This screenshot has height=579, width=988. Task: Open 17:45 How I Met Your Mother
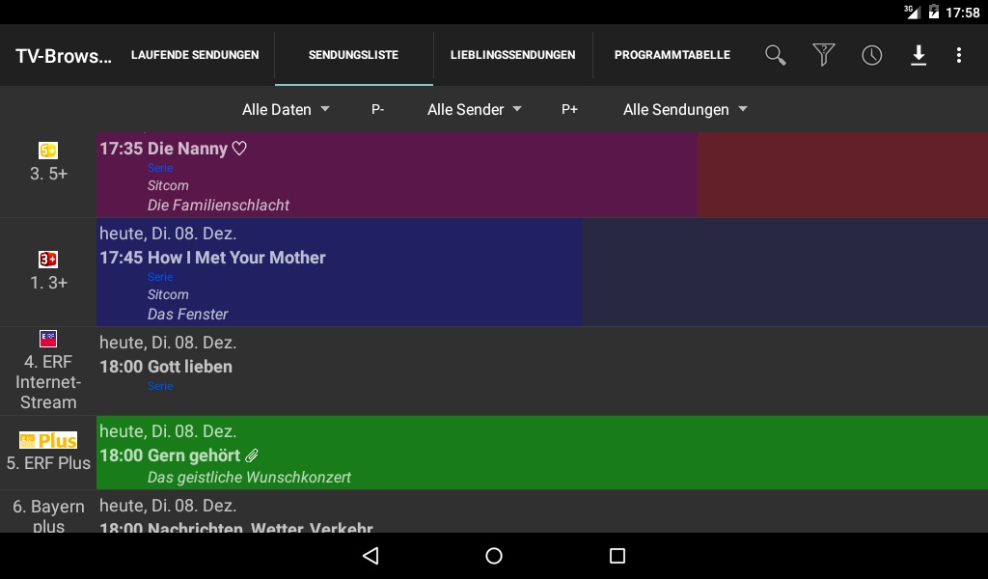(x=542, y=272)
